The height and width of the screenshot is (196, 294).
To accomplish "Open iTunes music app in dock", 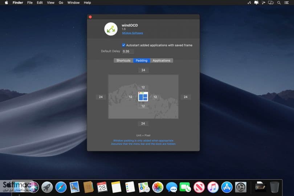I will pos(213,187).
